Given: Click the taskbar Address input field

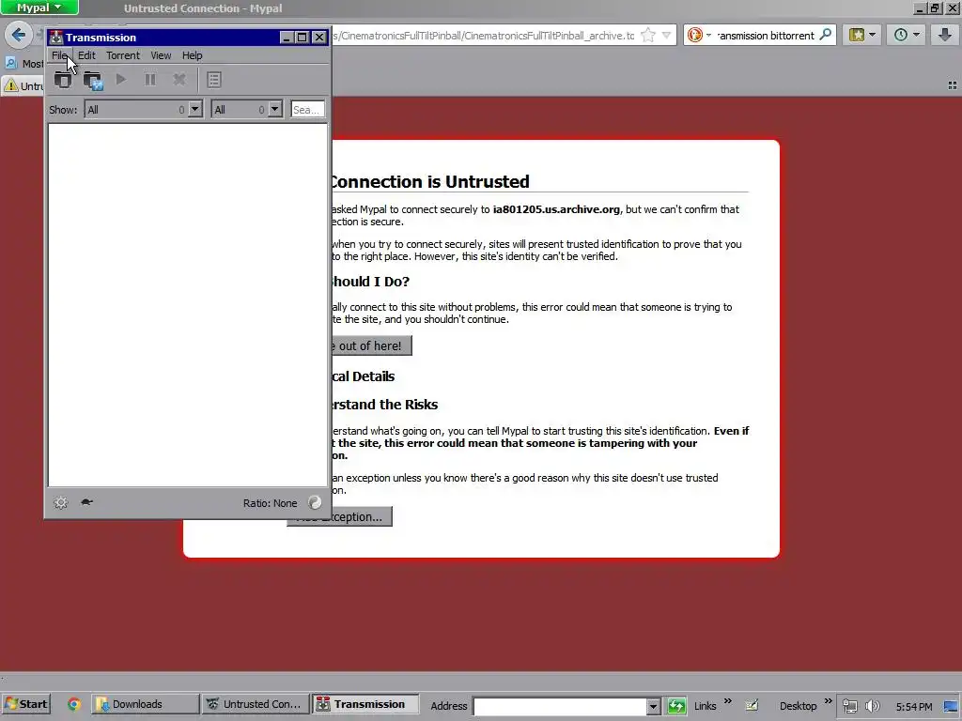Looking at the screenshot, I should pyautogui.click(x=560, y=706).
